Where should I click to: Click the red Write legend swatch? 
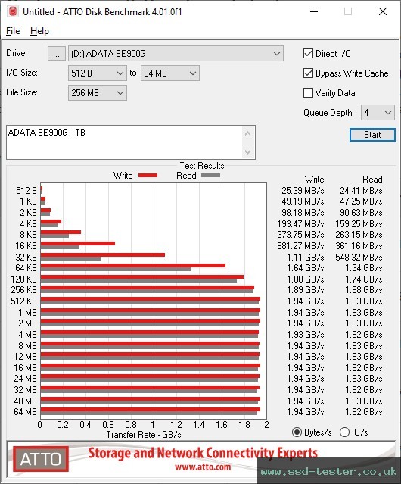tap(148, 175)
